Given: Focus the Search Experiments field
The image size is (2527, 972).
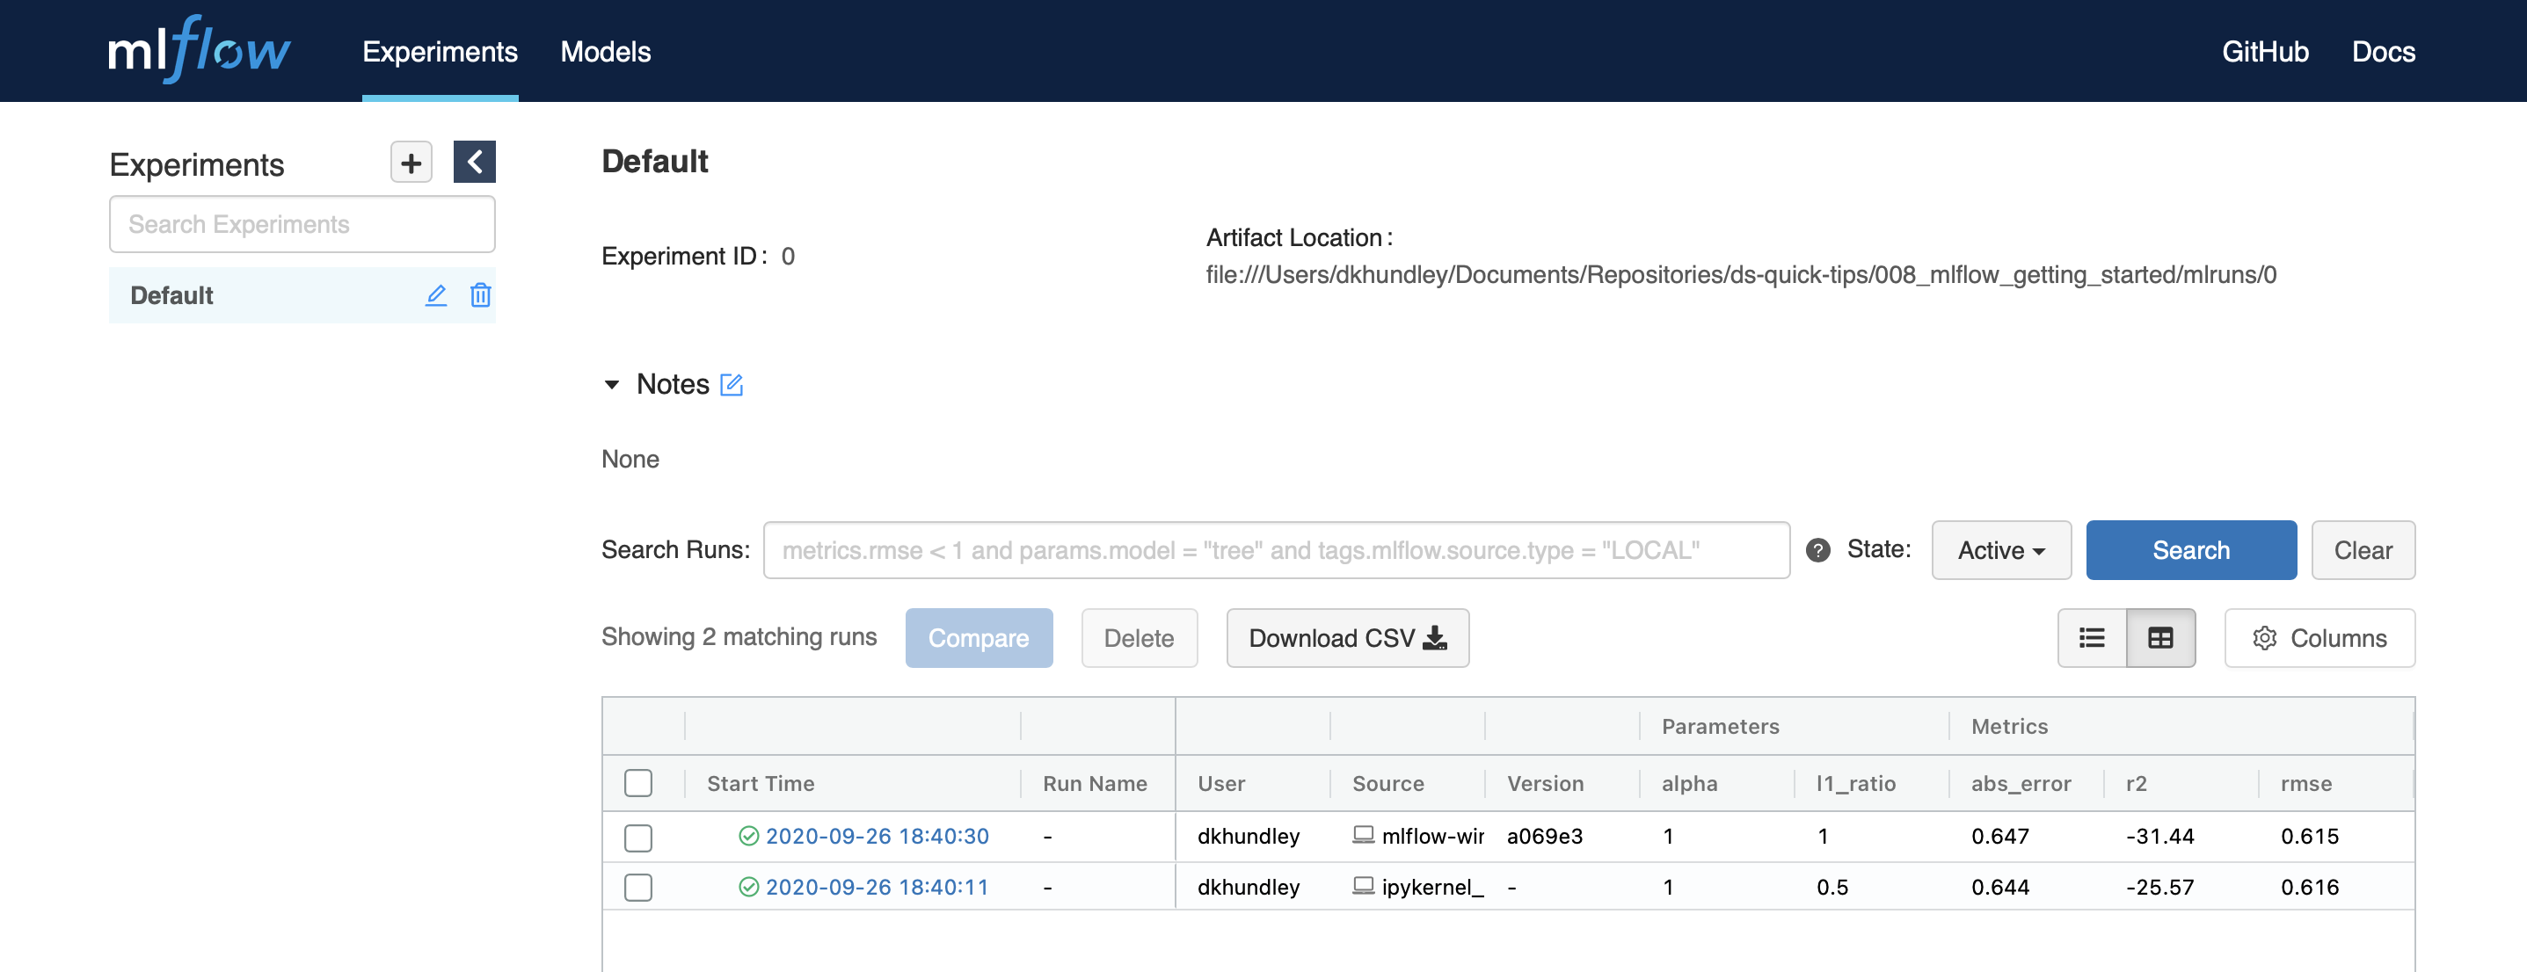Looking at the screenshot, I should click(x=302, y=225).
